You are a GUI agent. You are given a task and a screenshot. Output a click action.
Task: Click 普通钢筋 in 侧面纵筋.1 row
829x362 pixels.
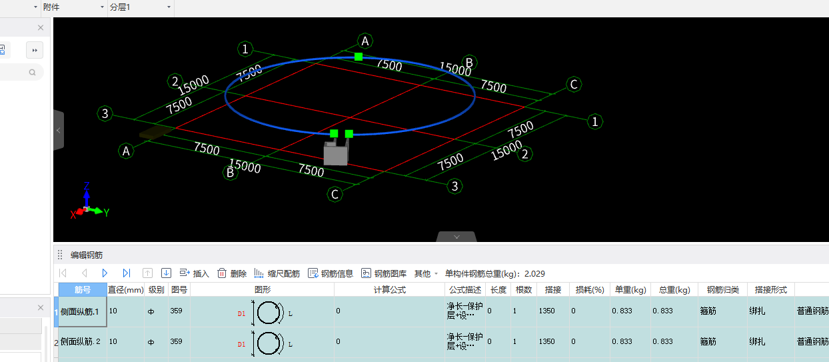click(812, 311)
